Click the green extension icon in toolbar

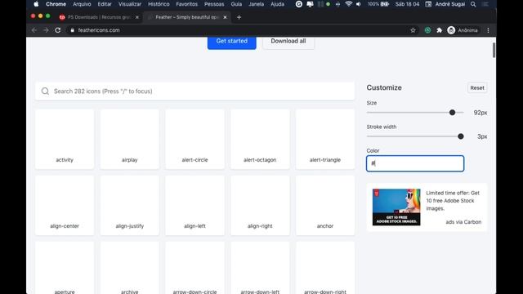pyautogui.click(x=427, y=30)
